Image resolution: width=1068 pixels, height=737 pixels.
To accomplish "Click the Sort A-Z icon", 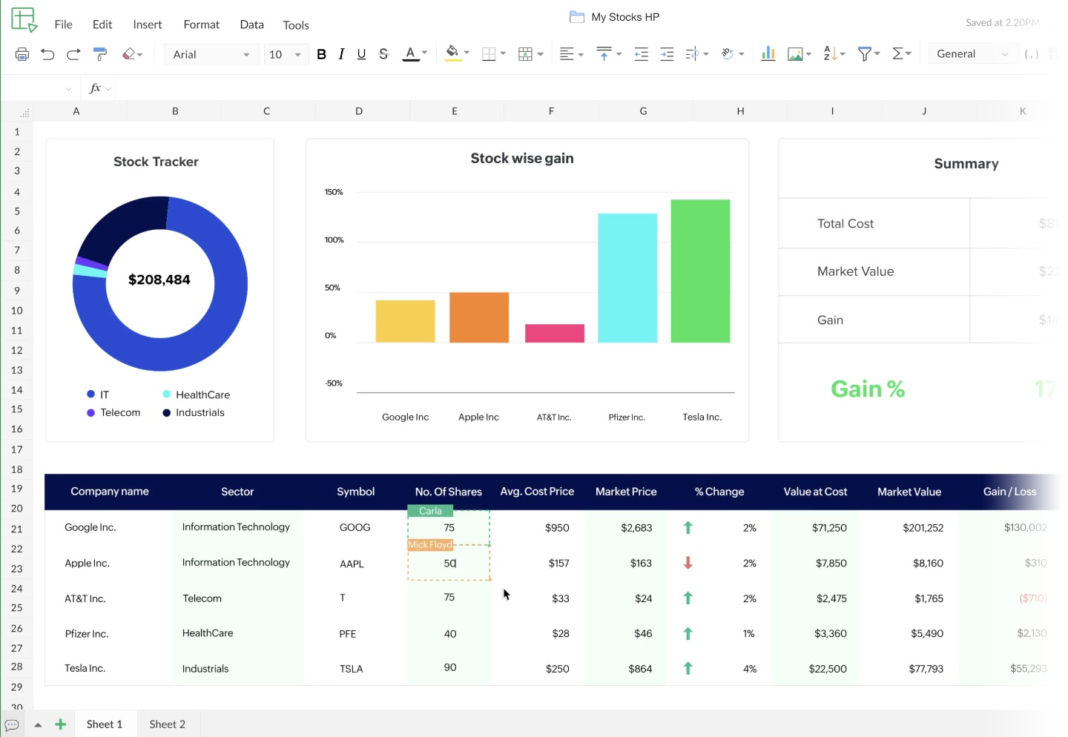I will tap(829, 53).
